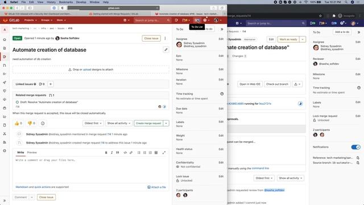Open the Safari History menu

(x=51, y=2)
